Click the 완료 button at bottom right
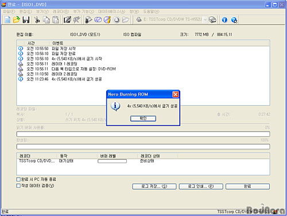Image resolution: width=287 pixels, height=216 pixels. pos(247,186)
